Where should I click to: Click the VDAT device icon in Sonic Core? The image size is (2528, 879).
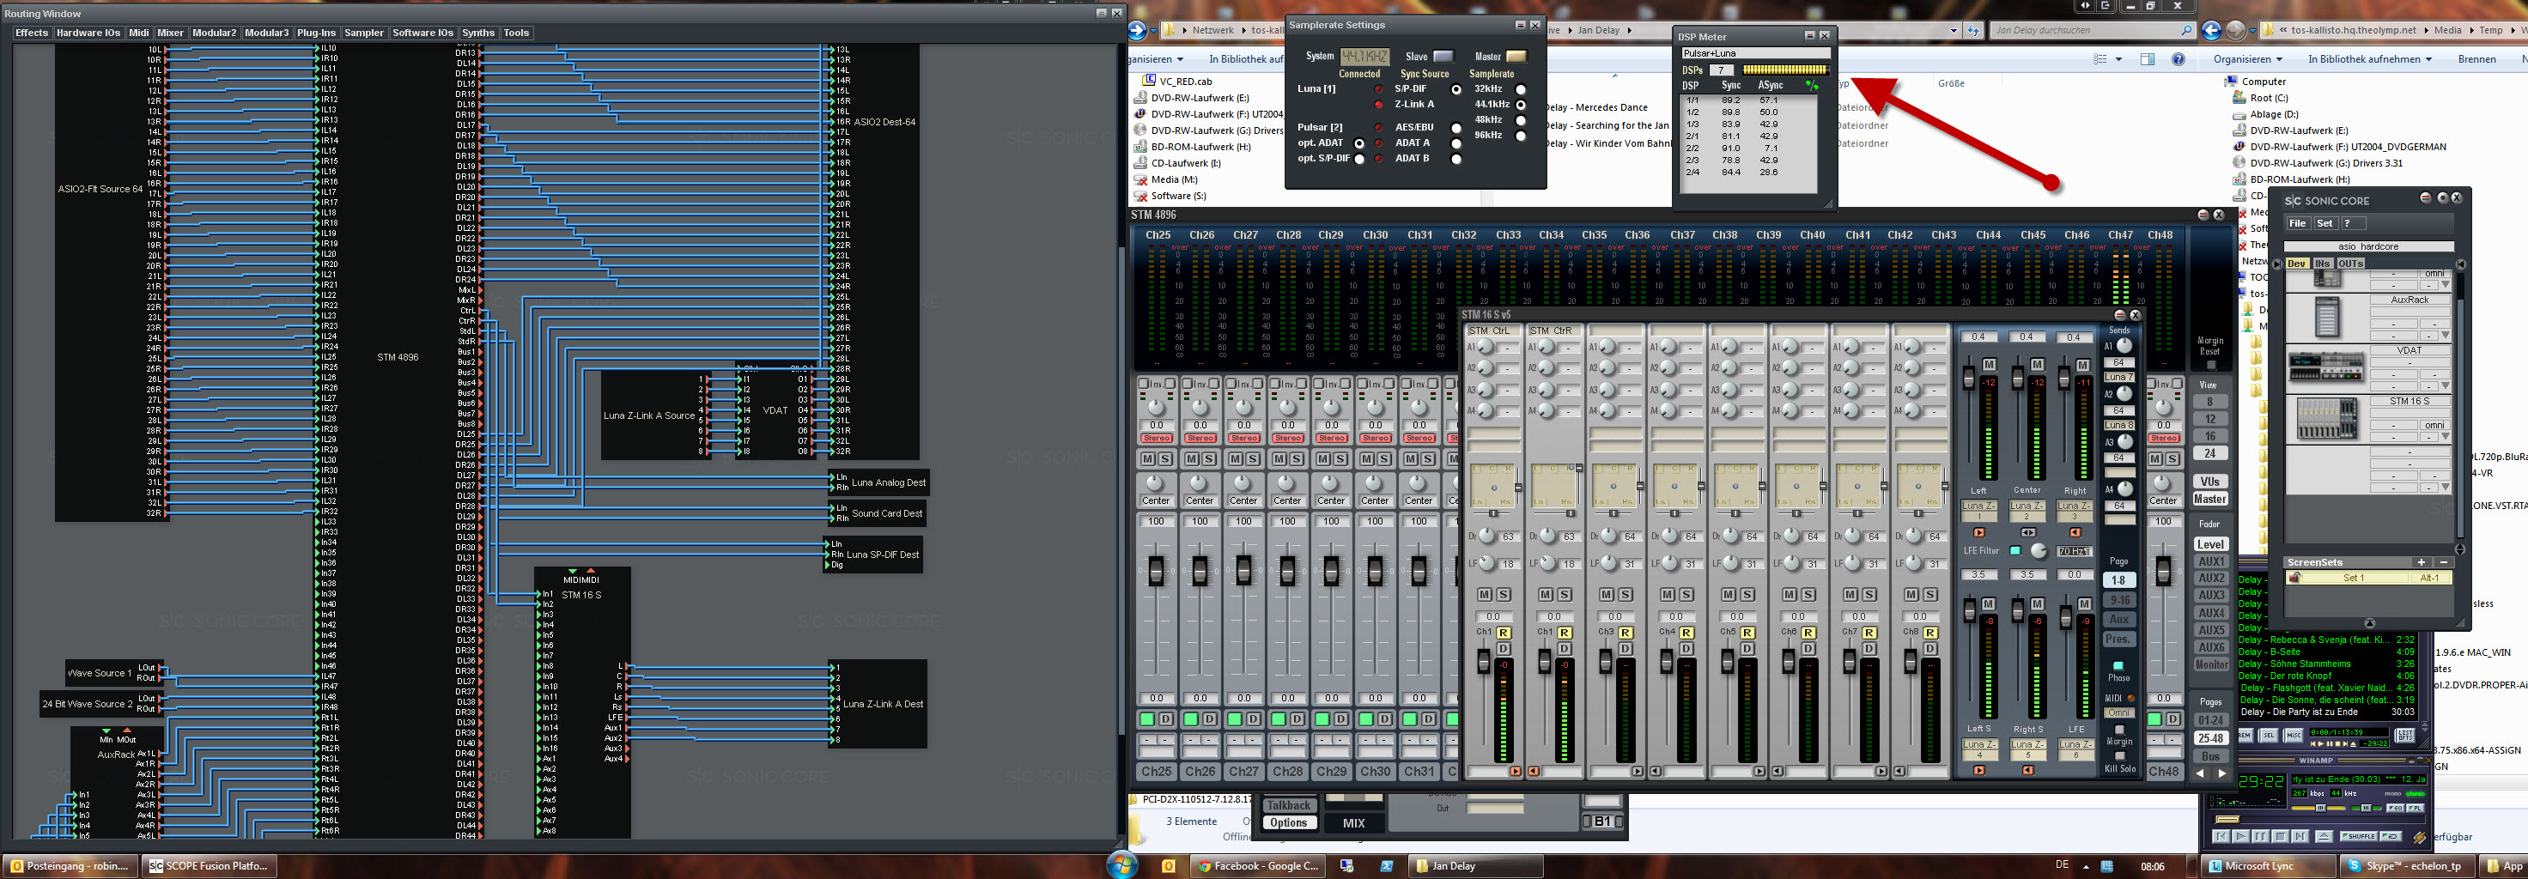click(2326, 367)
